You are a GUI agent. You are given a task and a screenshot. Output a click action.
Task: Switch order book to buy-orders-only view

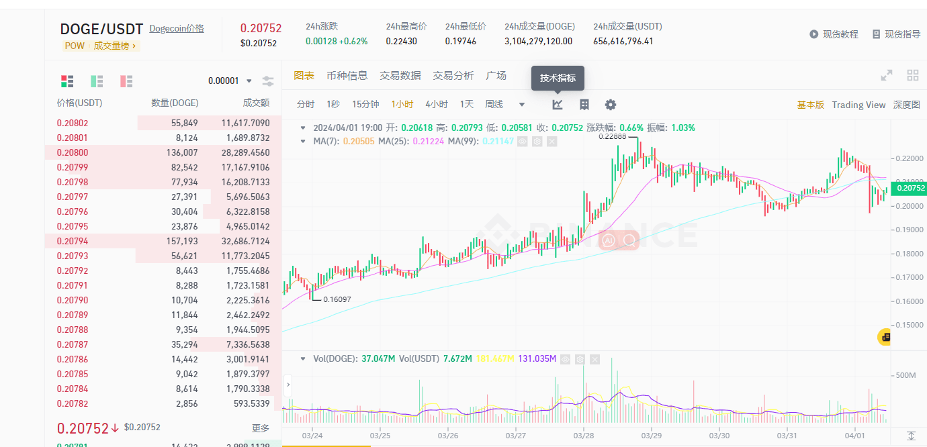coord(96,81)
